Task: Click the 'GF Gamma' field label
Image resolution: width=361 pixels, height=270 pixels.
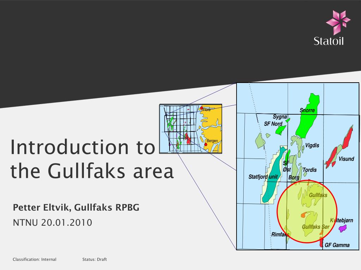Action: pos(337,245)
